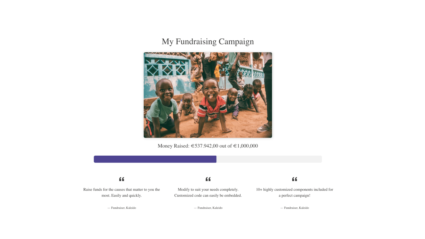Click Fundraiser, Kaleido credit under "Raise funds" quote
Image resolution: width=425 pixels, height=239 pixels.
click(x=123, y=208)
